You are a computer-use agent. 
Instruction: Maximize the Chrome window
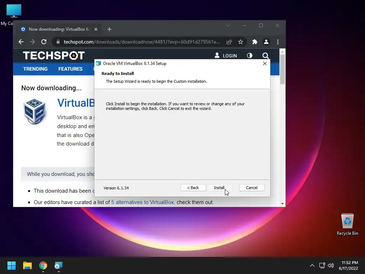pos(261,25)
